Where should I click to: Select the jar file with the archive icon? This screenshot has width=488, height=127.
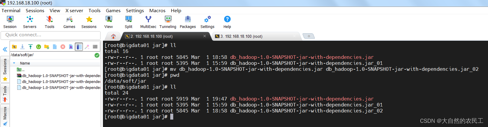(x=59, y=76)
